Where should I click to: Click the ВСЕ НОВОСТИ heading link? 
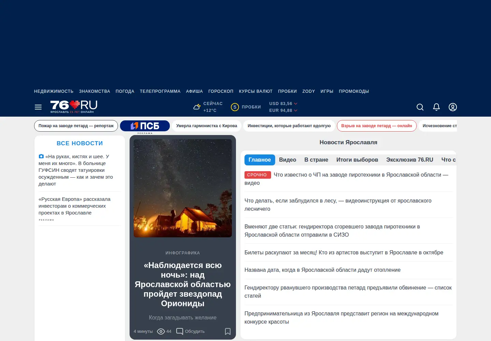[x=80, y=144]
